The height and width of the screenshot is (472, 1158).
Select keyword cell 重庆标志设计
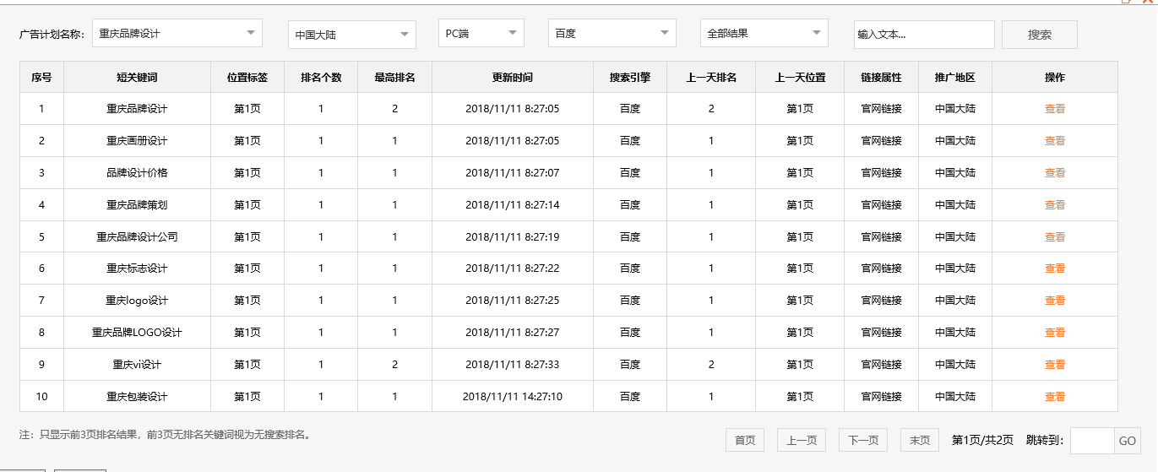pyautogui.click(x=137, y=269)
